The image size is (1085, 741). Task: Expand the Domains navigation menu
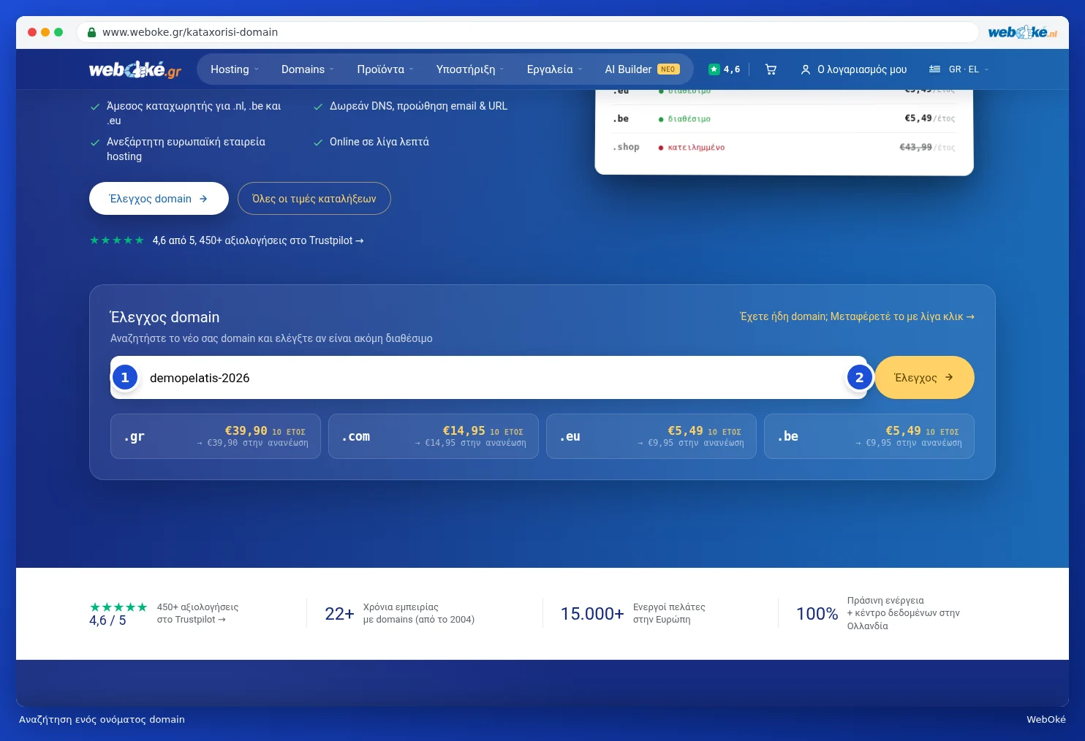(308, 69)
